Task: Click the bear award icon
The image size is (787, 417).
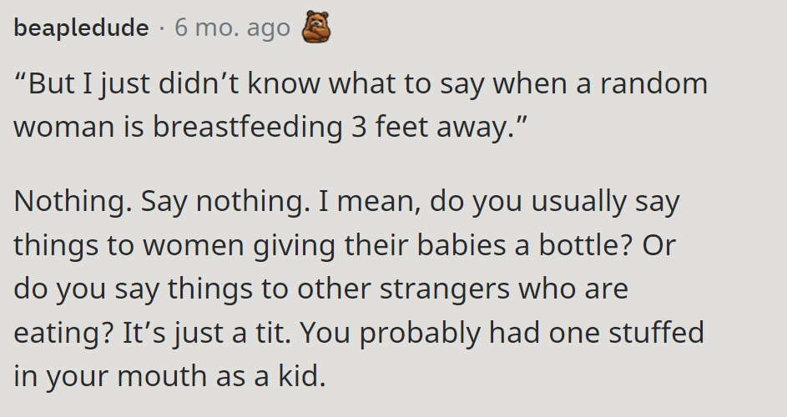Action: [x=316, y=27]
